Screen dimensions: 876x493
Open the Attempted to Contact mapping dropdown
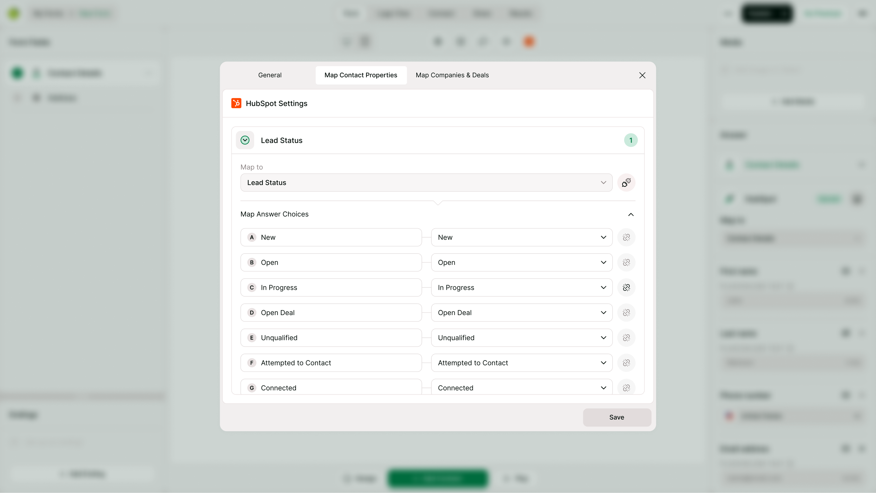[x=522, y=363]
